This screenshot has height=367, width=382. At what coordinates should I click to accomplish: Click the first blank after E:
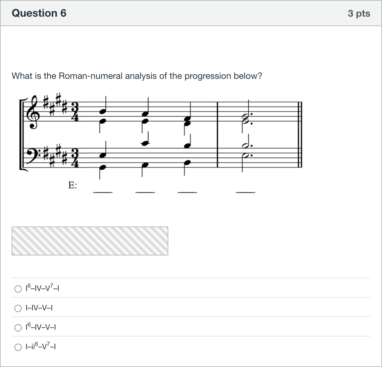(102, 192)
